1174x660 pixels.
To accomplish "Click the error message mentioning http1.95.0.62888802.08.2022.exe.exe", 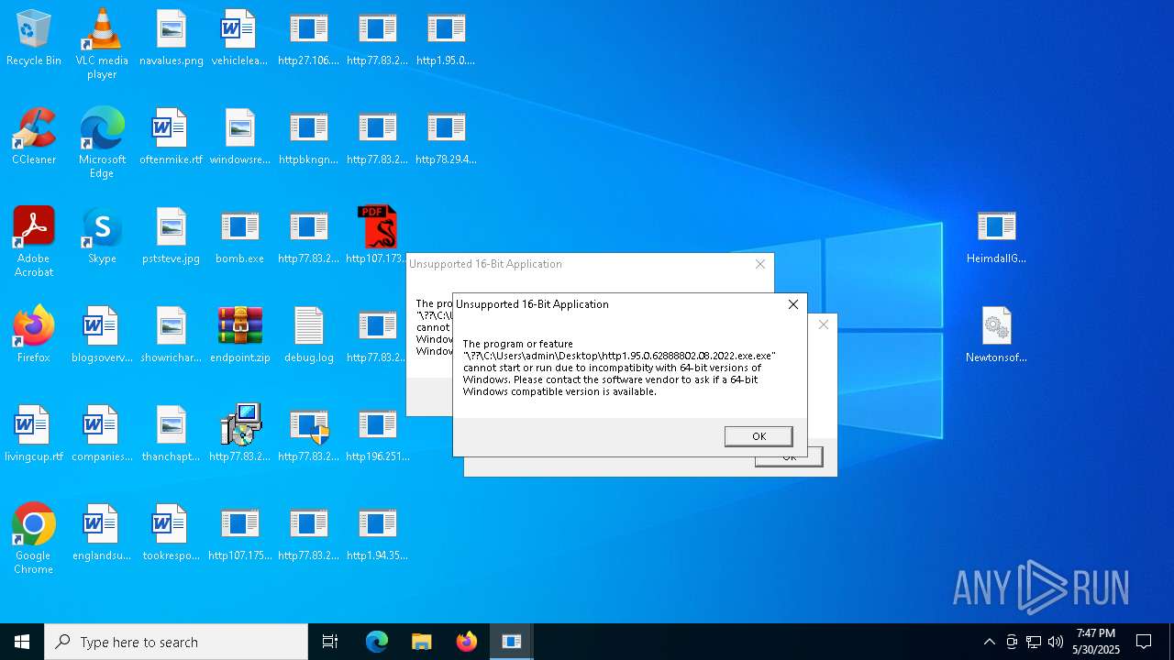I will tap(619, 368).
